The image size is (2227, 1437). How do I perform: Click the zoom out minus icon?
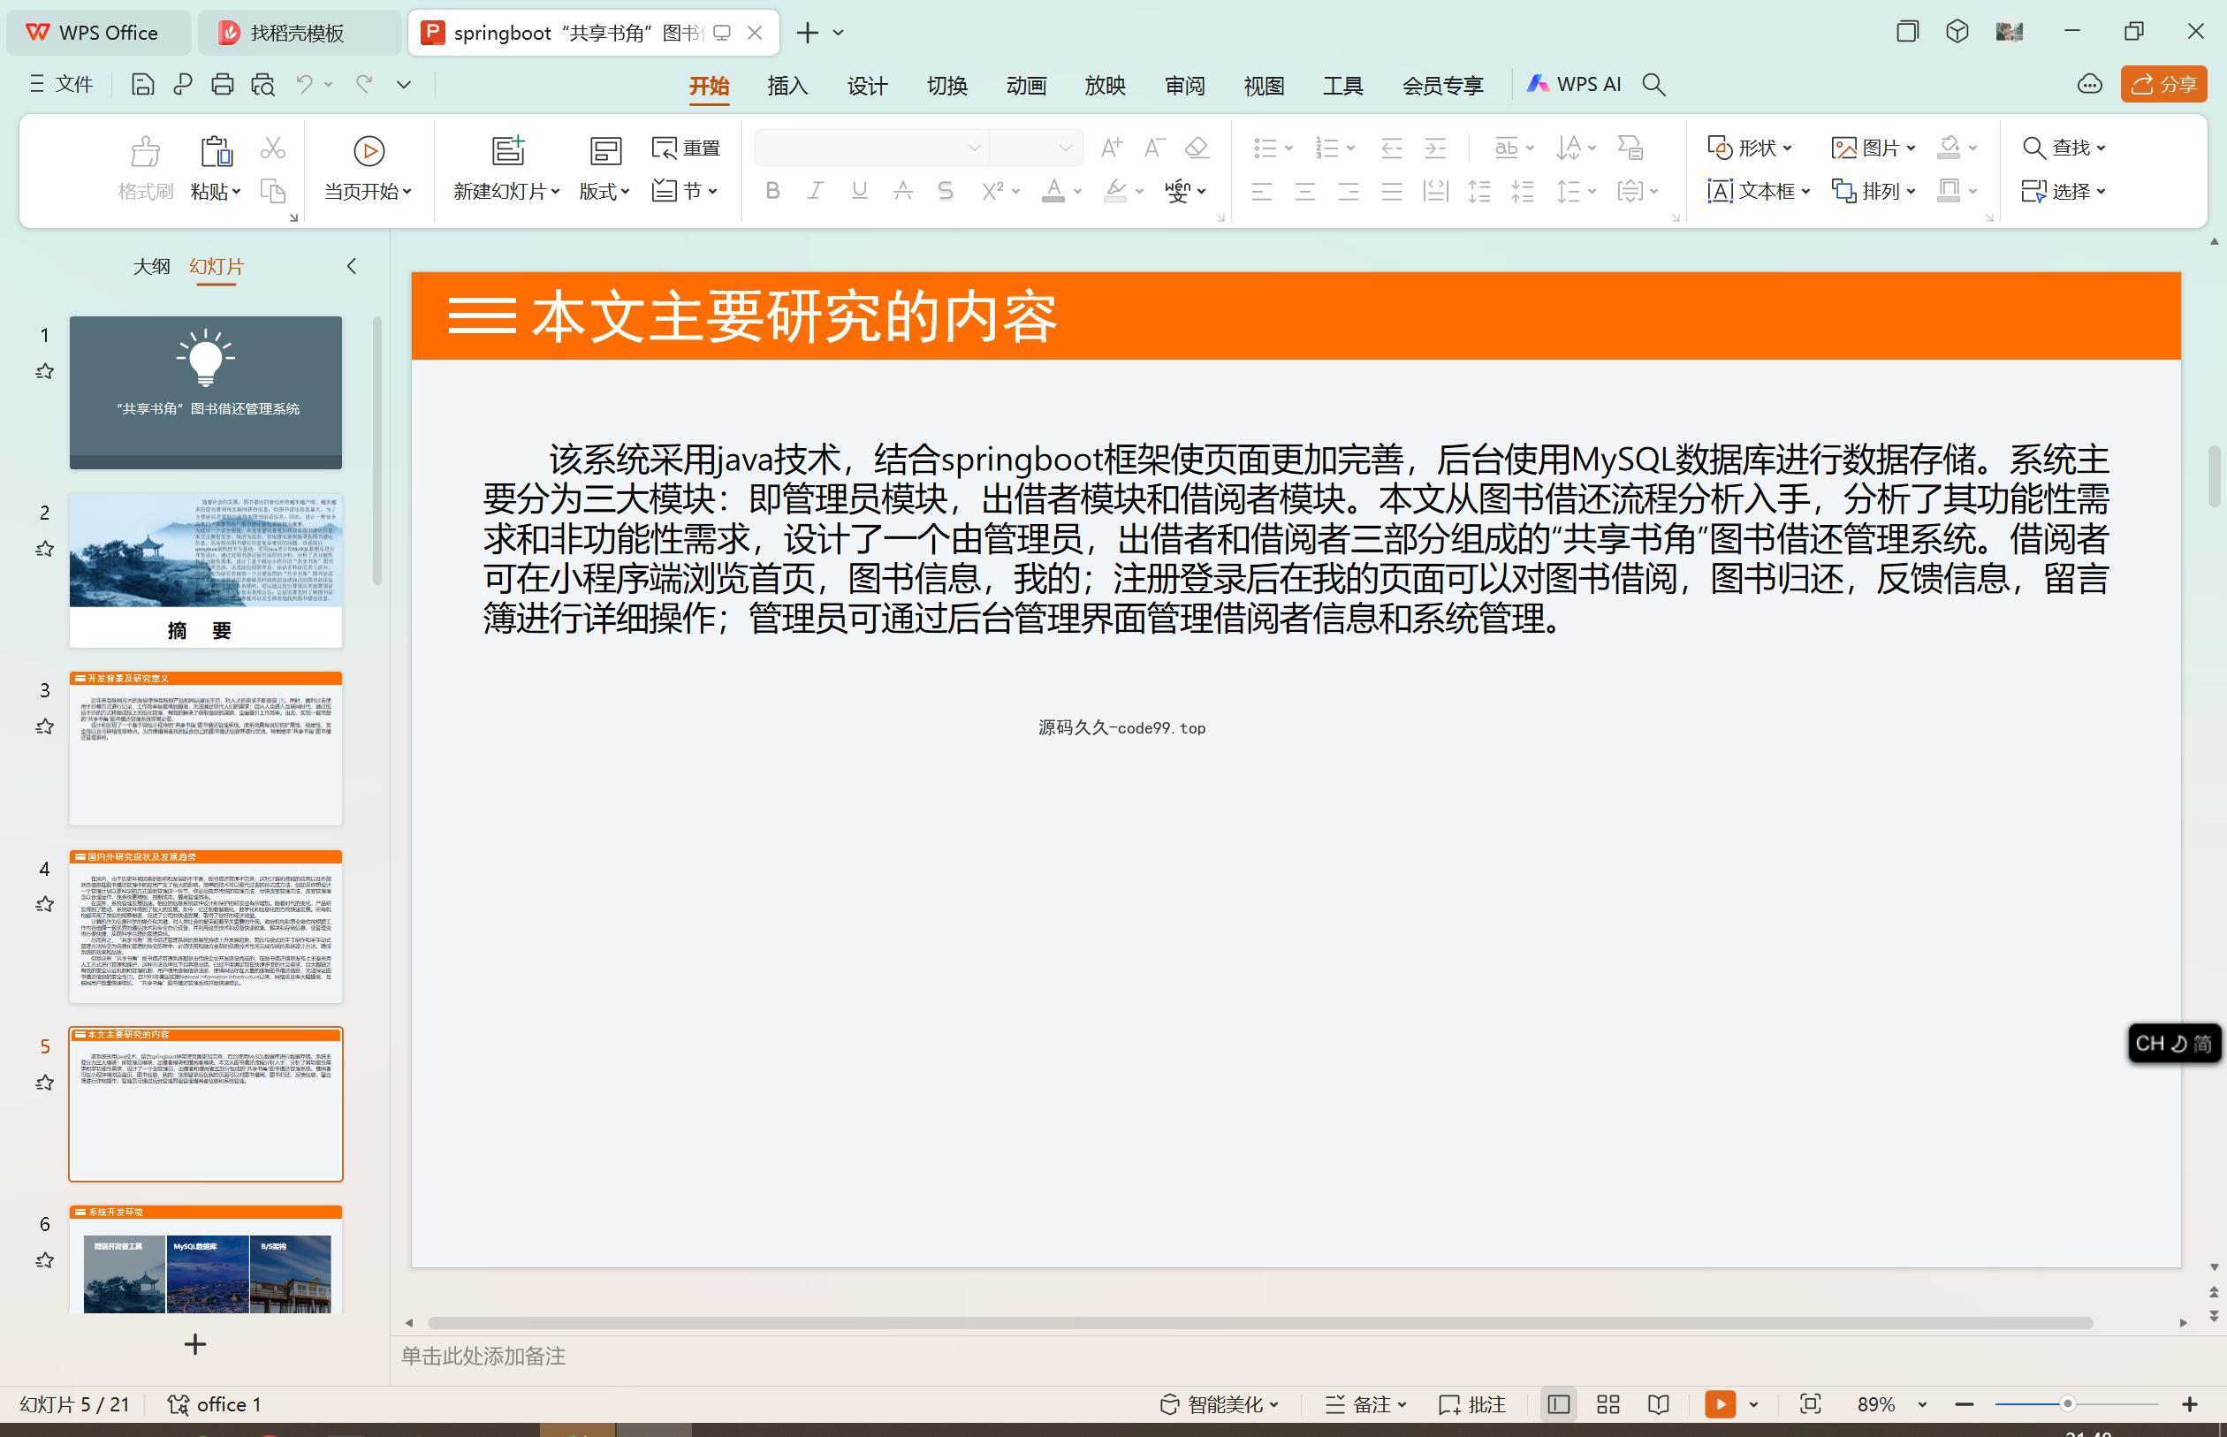click(1964, 1404)
